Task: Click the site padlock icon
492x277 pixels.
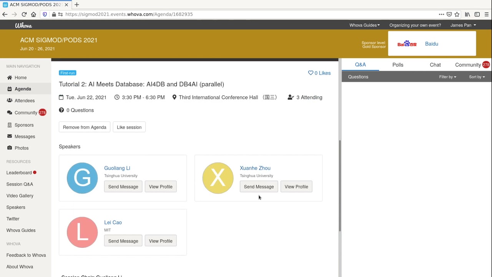Action: coord(54,14)
